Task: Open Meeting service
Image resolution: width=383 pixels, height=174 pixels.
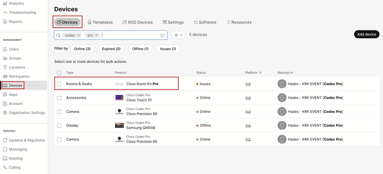Action: 13,158
